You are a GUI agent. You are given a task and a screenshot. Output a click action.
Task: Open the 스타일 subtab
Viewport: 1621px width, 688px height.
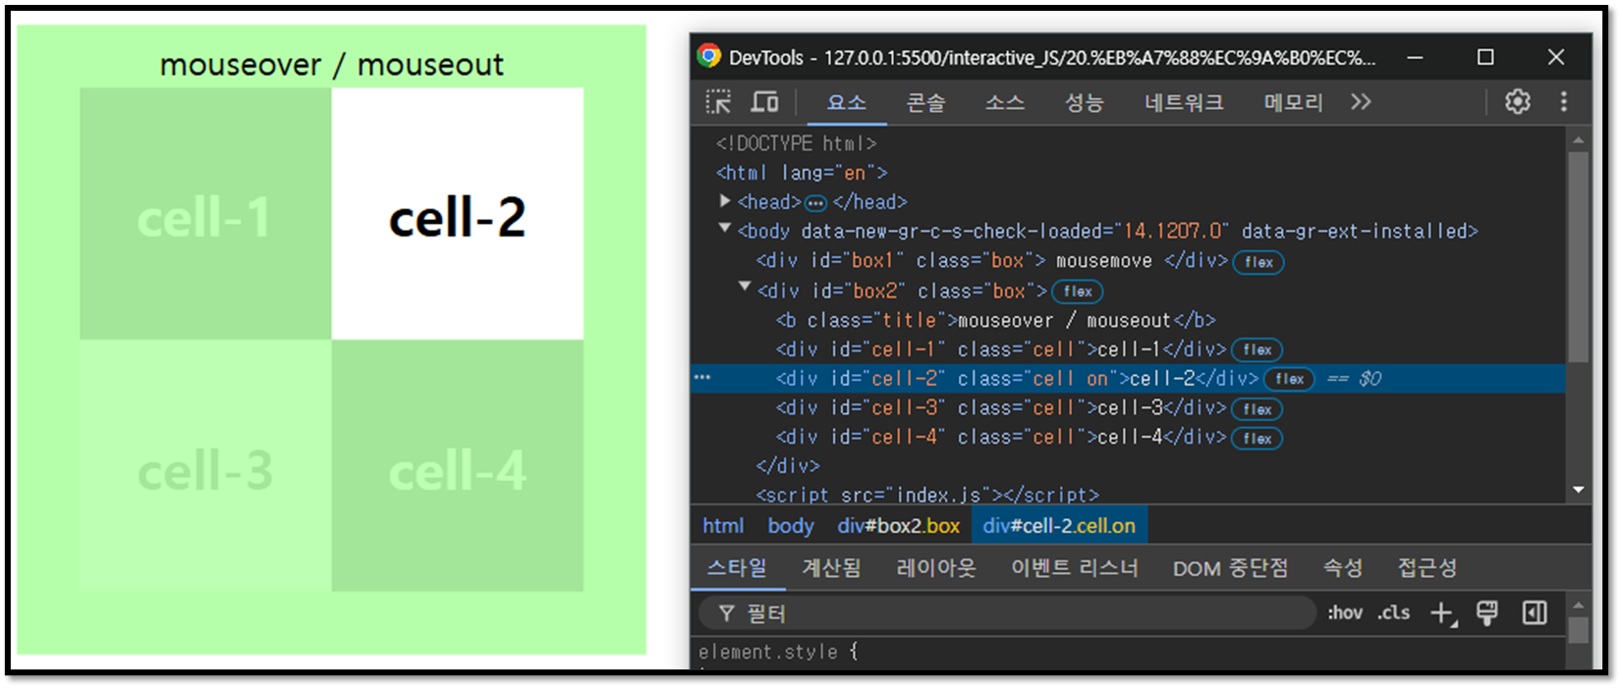[738, 567]
